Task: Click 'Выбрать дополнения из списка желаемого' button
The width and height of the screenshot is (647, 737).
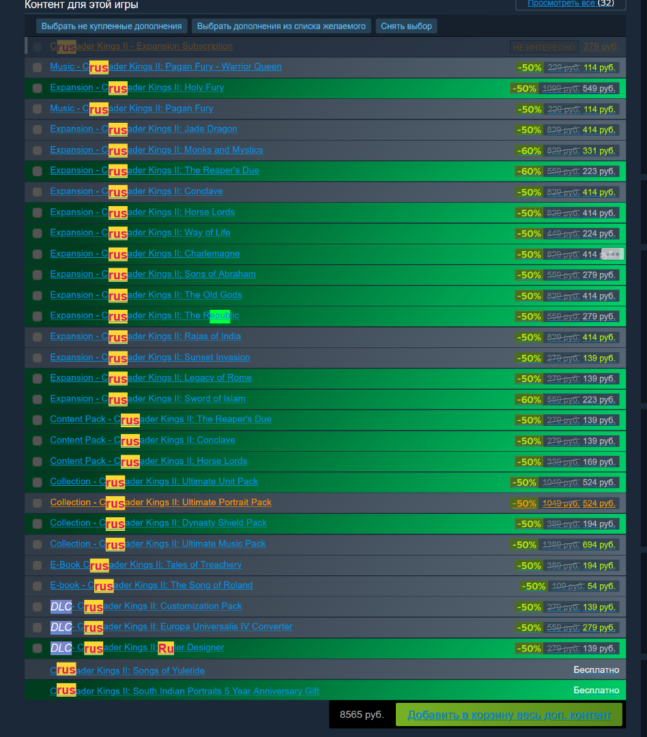Action: (x=281, y=27)
